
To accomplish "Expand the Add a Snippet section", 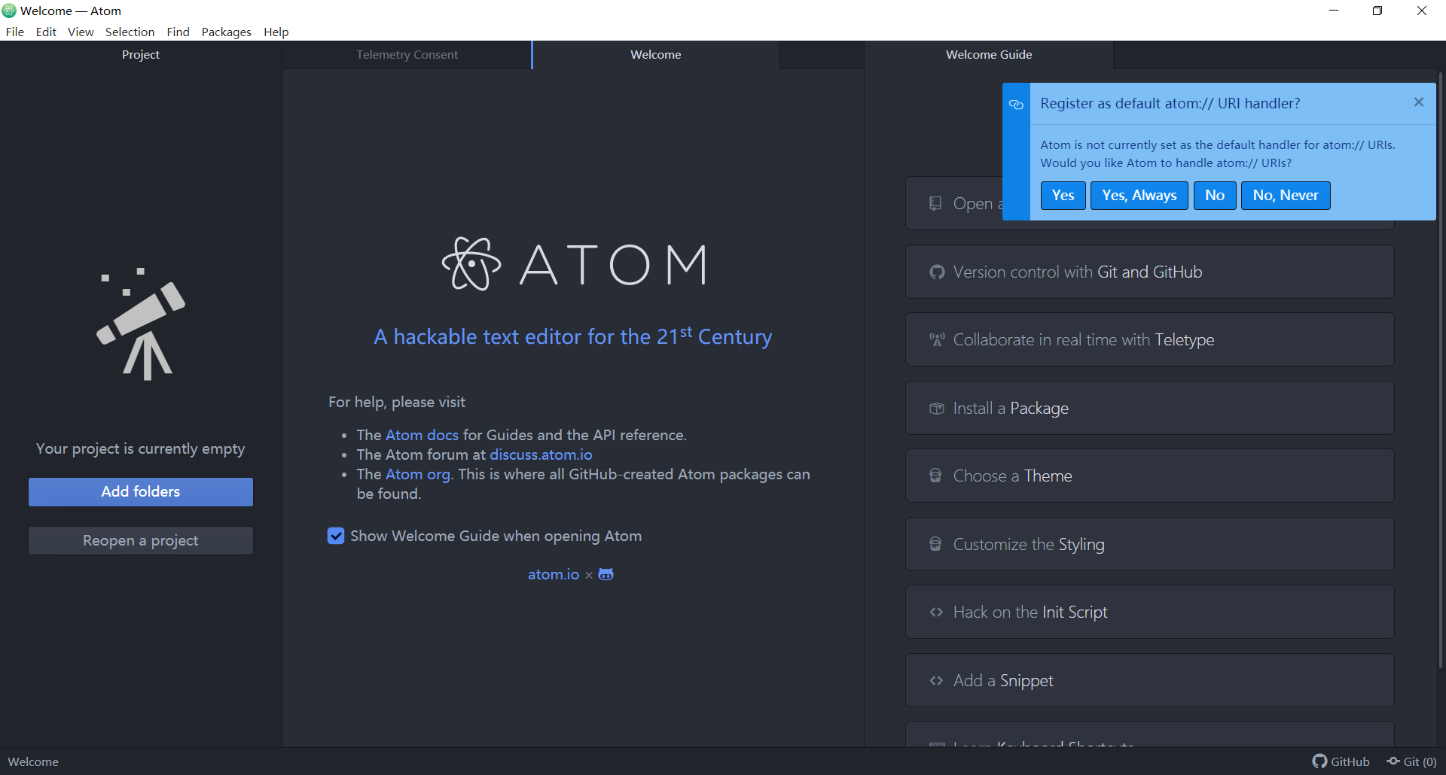I will click(x=1149, y=680).
